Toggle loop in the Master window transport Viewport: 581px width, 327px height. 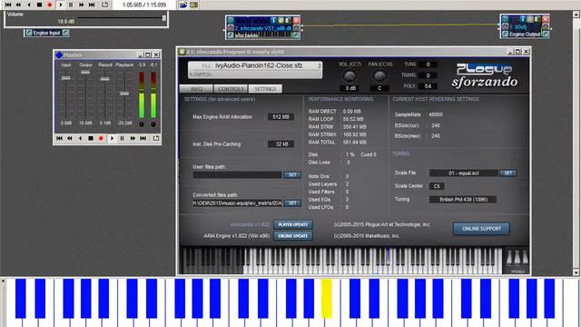(155, 138)
